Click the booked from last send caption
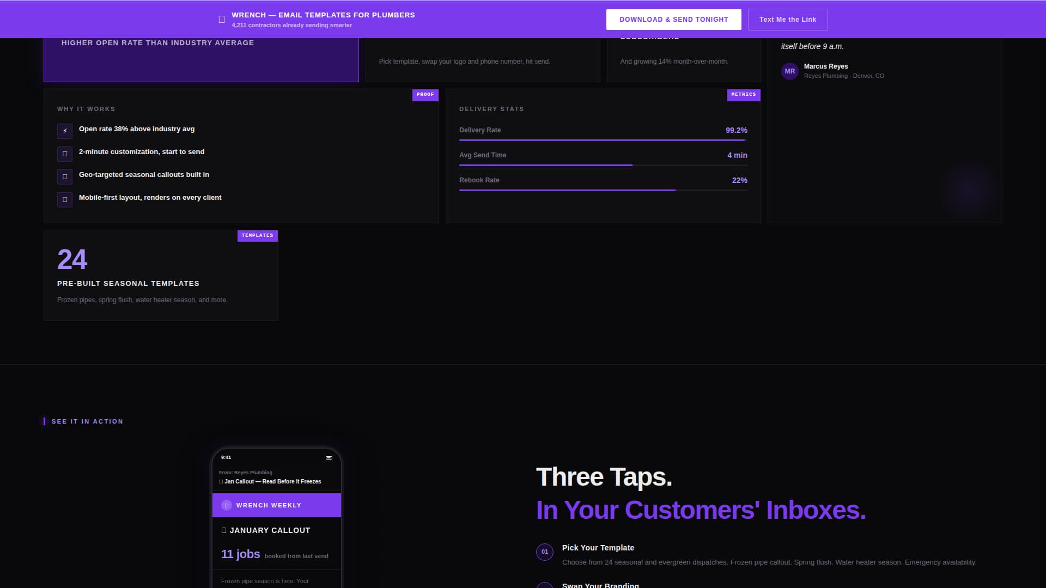This screenshot has height=588, width=1046. pyautogui.click(x=296, y=556)
